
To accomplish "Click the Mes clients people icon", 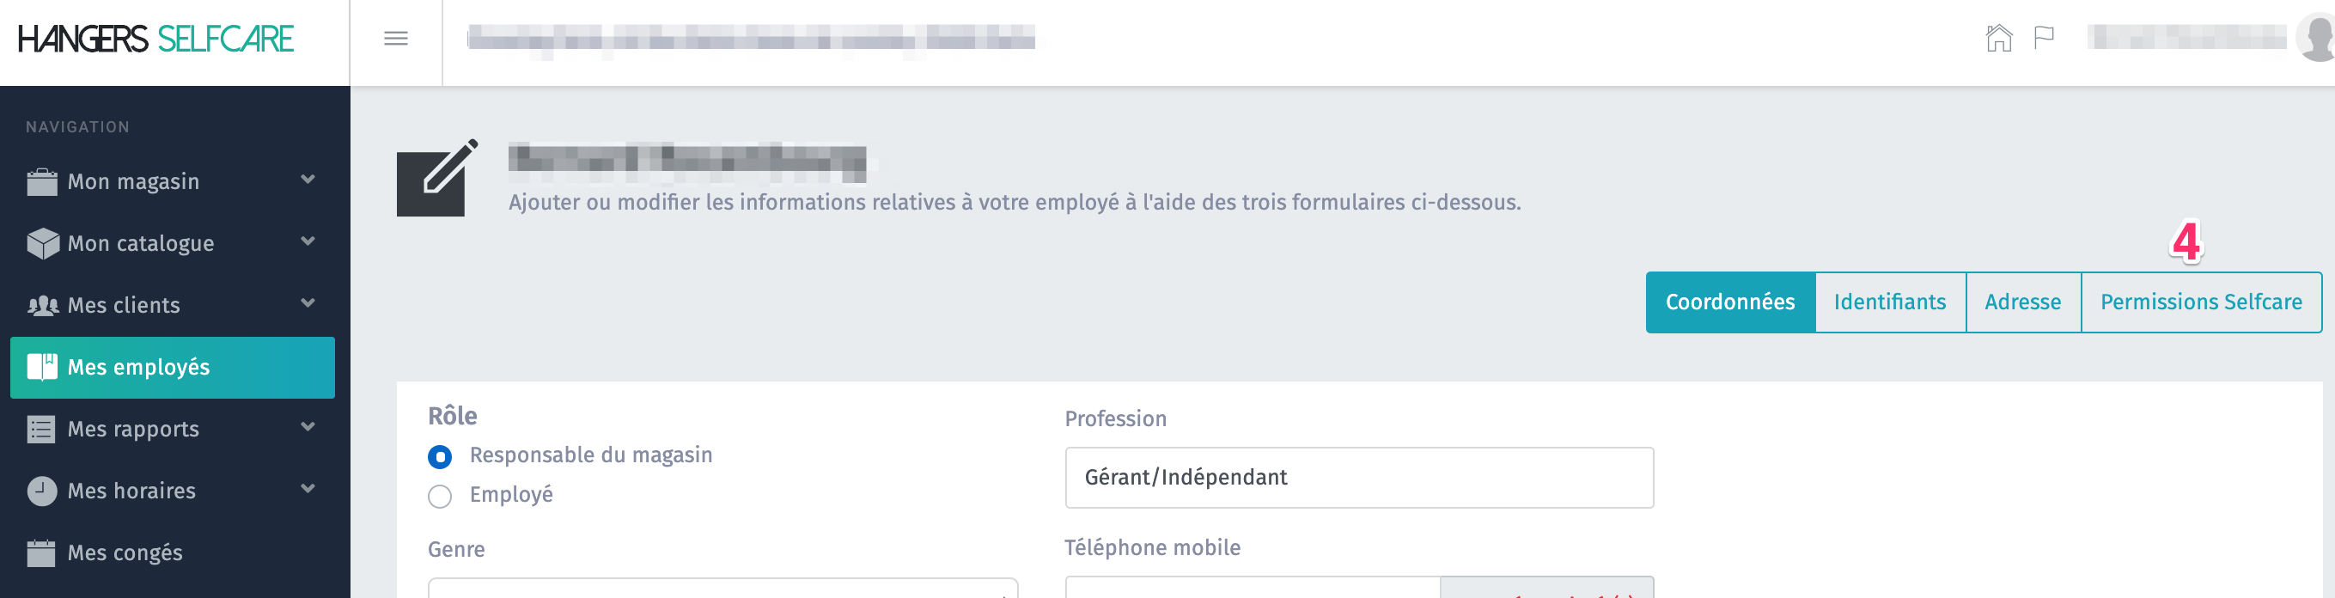I will [x=42, y=305].
